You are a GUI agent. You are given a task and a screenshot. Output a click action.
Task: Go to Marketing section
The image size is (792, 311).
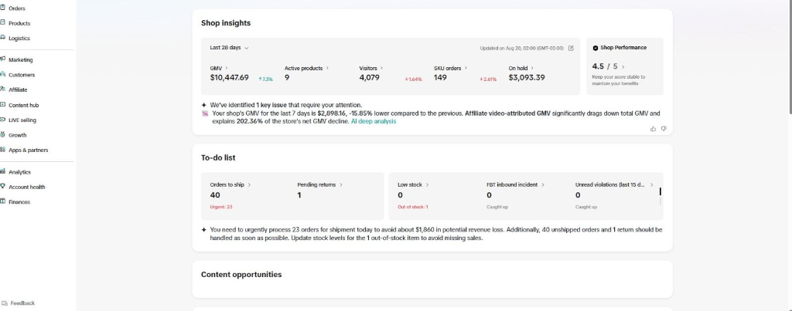pyautogui.click(x=21, y=60)
